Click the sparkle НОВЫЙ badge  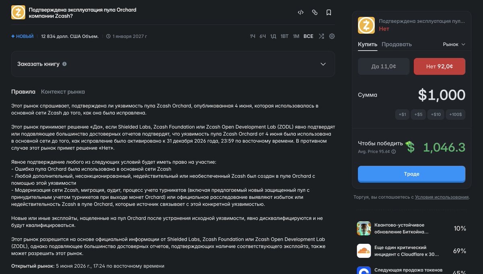click(22, 36)
